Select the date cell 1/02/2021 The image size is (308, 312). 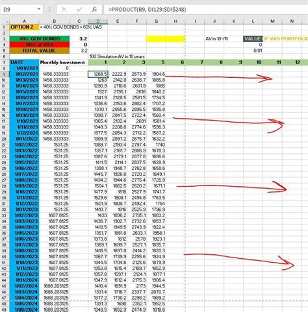pyautogui.click(x=24, y=74)
